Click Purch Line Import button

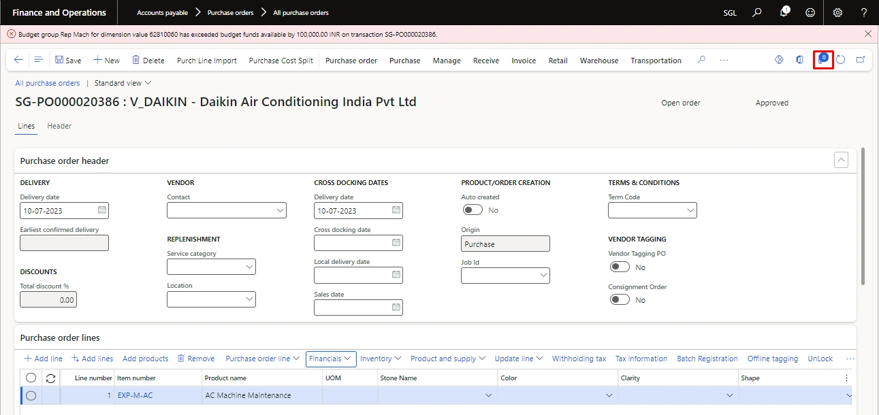pos(207,61)
